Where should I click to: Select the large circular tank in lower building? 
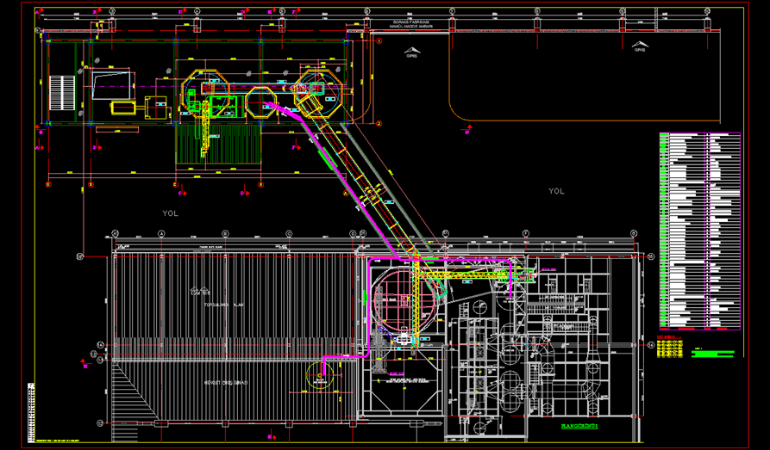click(404, 301)
